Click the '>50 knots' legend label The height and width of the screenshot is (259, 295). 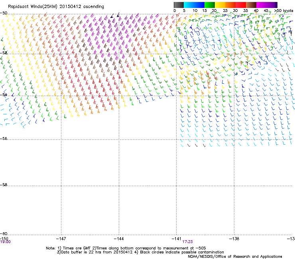coord(283,11)
